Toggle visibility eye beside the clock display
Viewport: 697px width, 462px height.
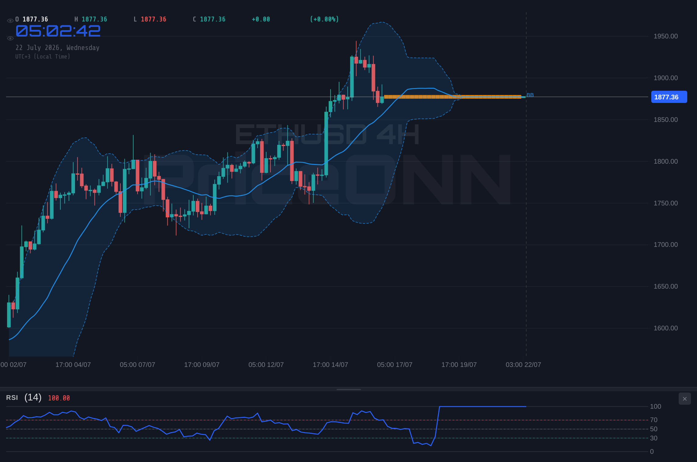(x=10, y=38)
